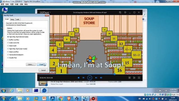The height and width of the screenshot is (101, 179).
Task: Click the Colors... button
Action: 31,65
